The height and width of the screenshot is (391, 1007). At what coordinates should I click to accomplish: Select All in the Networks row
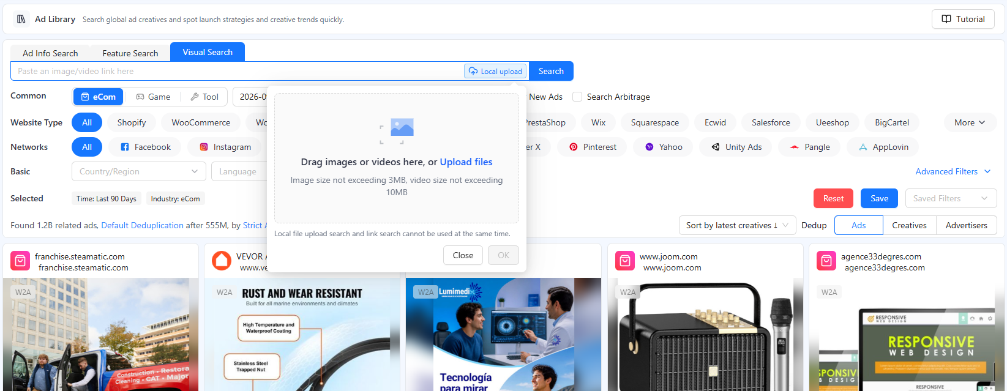tap(87, 147)
